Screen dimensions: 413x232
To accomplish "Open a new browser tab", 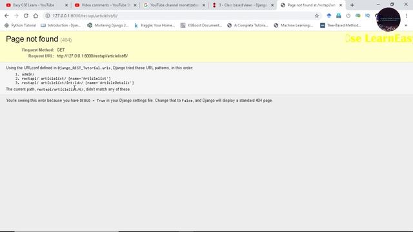I will [352, 5].
